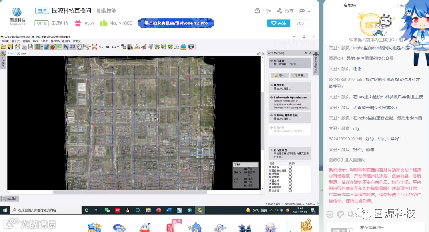Toggle status circle for 绝对调整 task

click(290, 177)
